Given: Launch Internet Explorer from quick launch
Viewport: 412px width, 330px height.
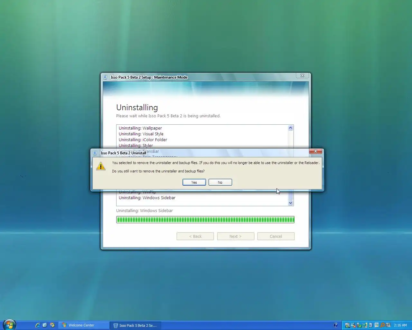Looking at the screenshot, I should [38, 325].
